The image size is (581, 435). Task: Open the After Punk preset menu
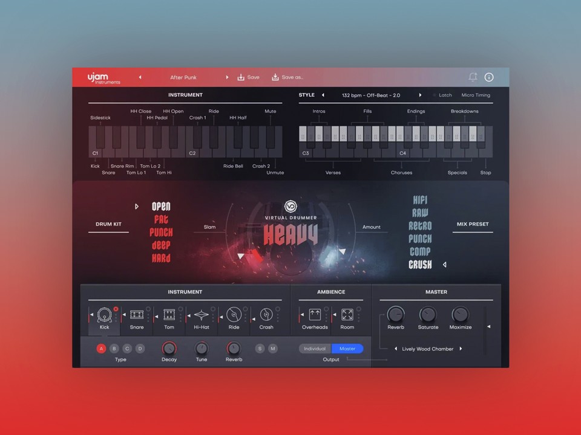(x=183, y=77)
